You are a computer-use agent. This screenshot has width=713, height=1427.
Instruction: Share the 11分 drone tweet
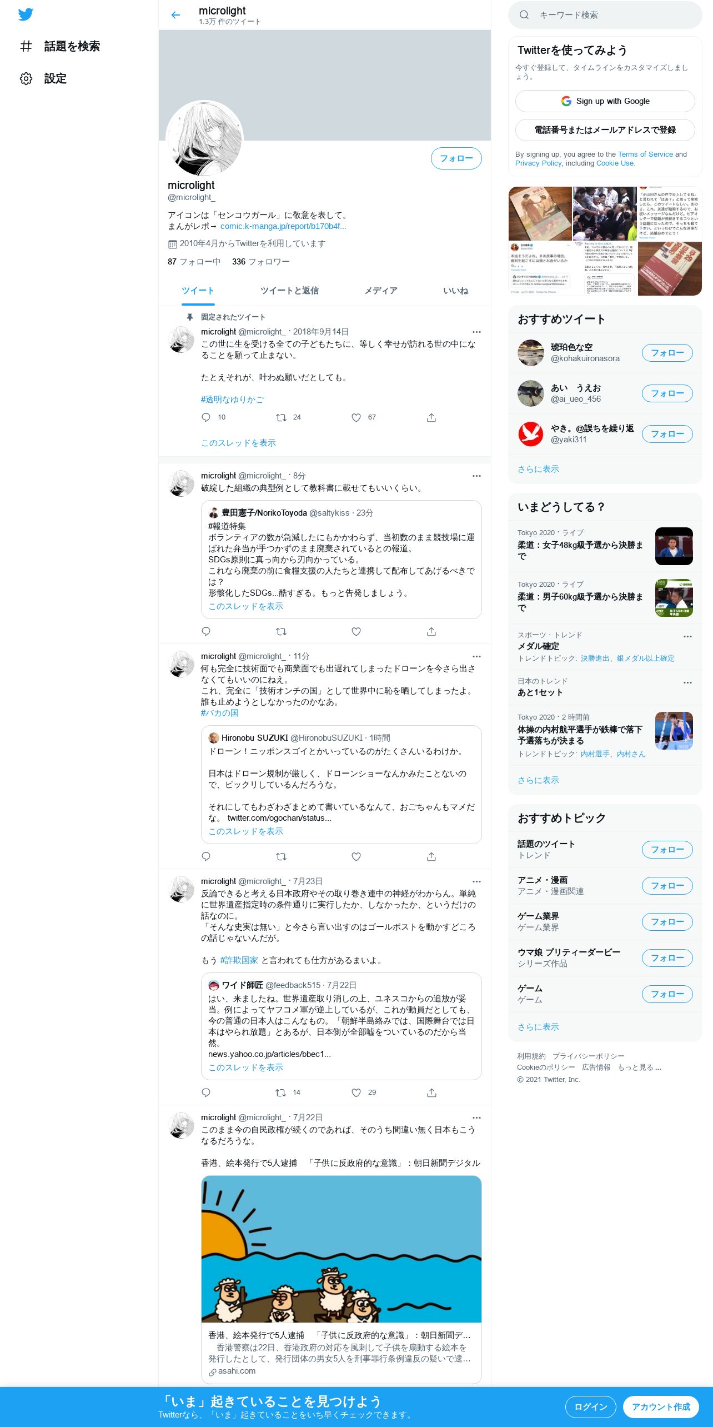click(x=431, y=856)
